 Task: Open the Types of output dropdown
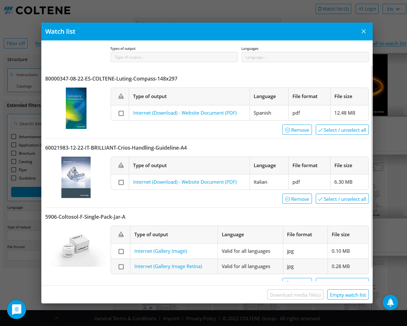(x=174, y=57)
